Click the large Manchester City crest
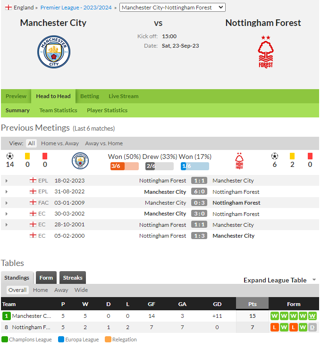 coord(54,52)
